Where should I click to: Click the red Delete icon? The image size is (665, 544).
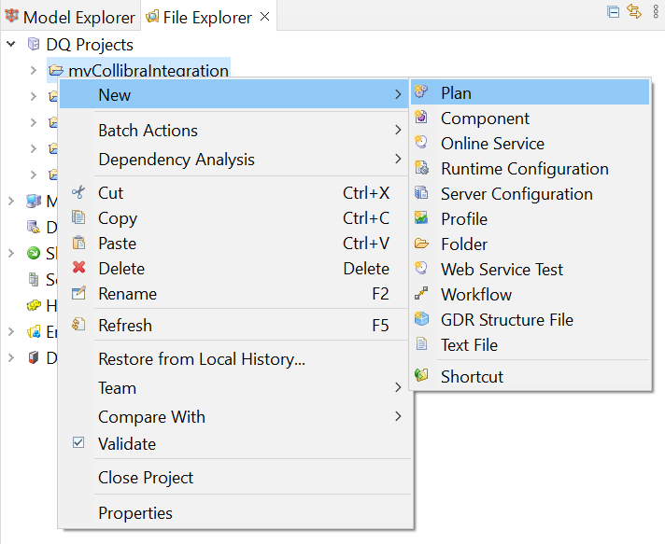[x=79, y=269]
